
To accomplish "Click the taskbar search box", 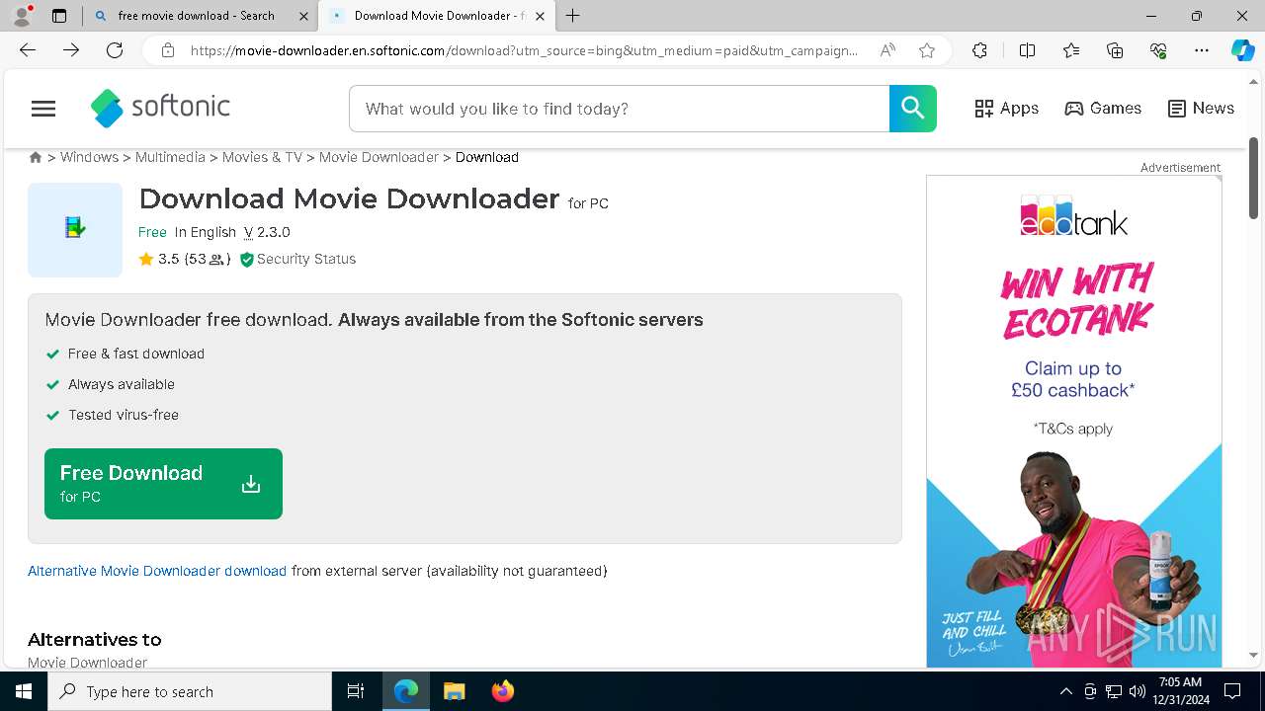I will [x=190, y=691].
